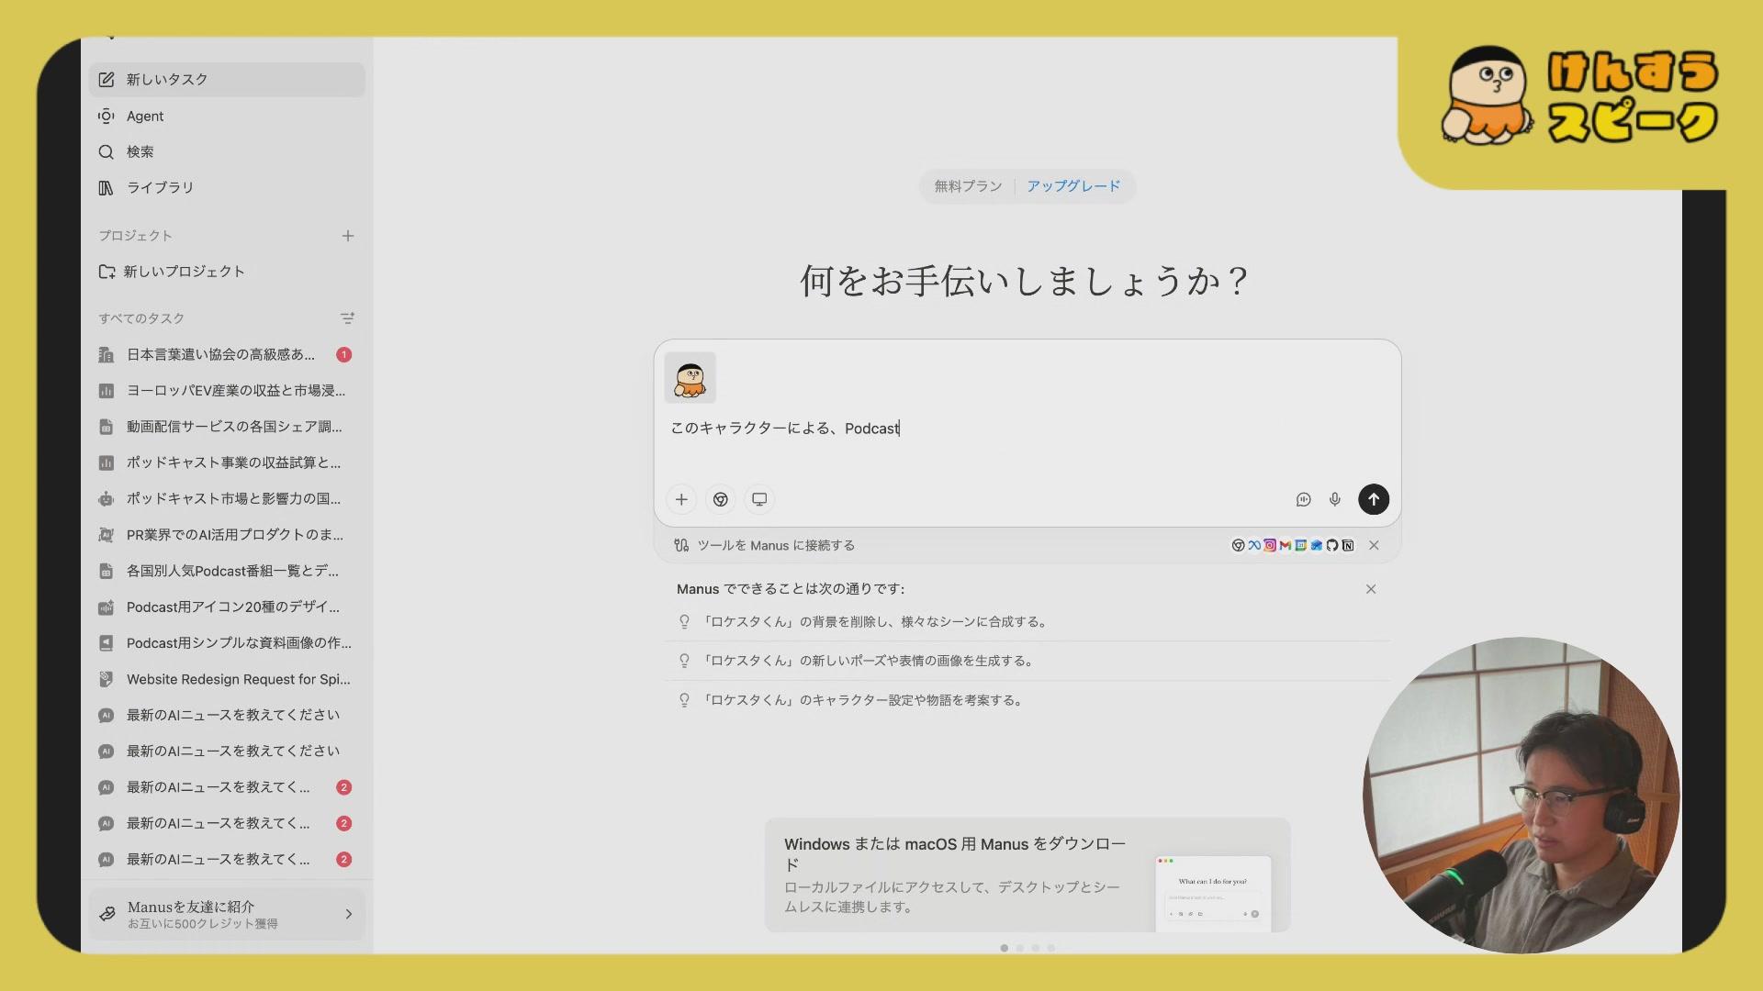Switch to the アップグレード tab
The width and height of the screenshot is (1763, 991).
point(1073,185)
